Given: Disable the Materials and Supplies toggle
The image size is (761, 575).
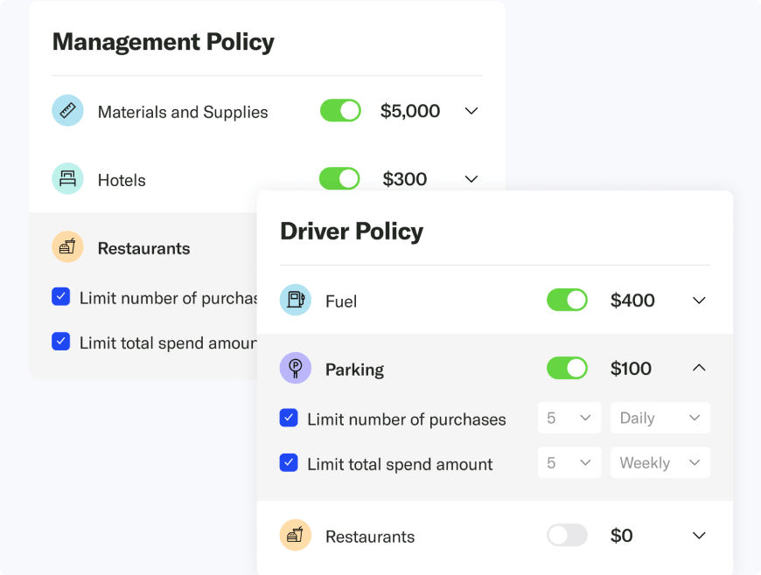Looking at the screenshot, I should pos(340,111).
